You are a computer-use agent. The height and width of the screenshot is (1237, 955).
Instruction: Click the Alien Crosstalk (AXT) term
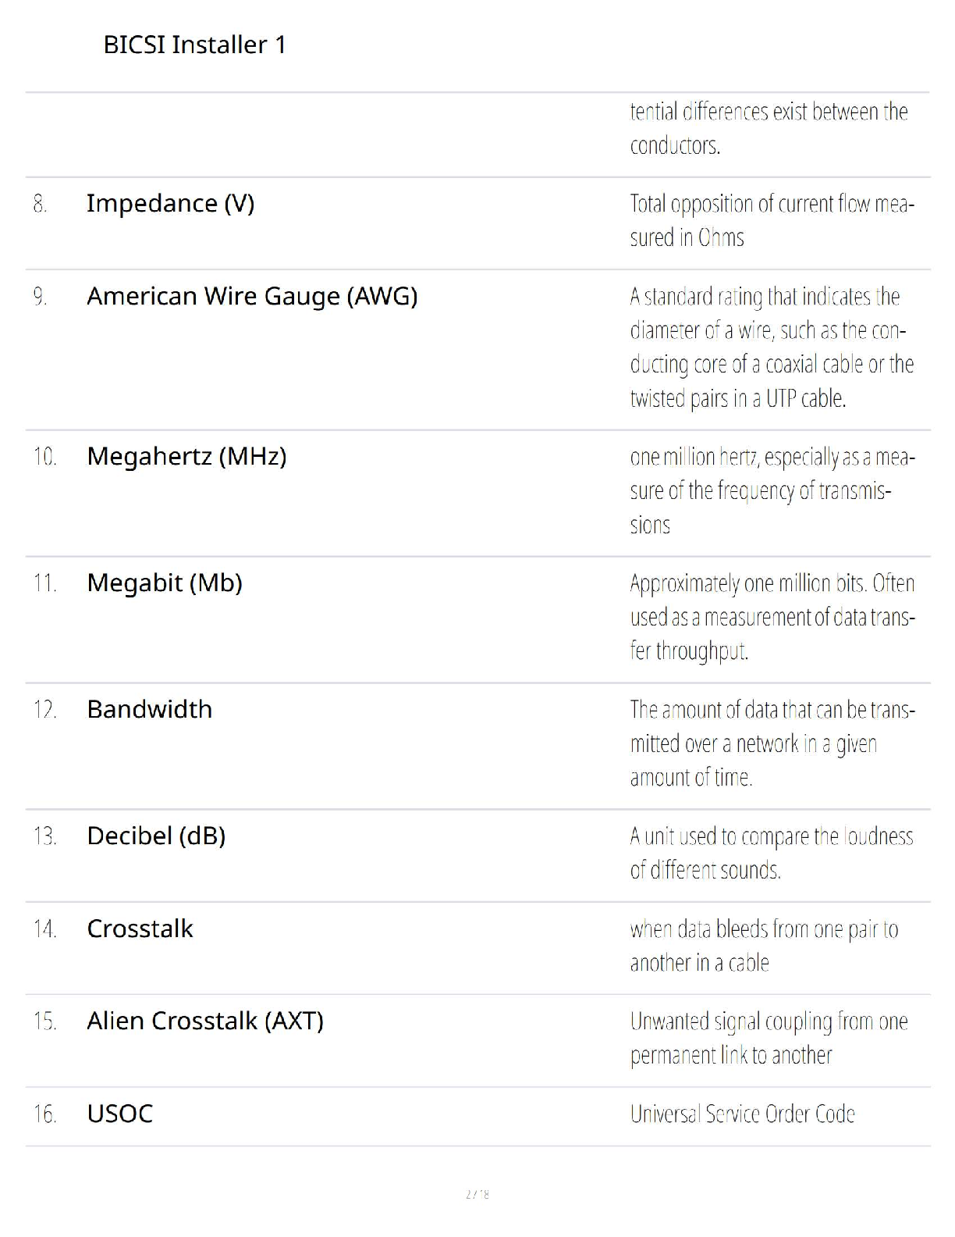coord(205,1021)
